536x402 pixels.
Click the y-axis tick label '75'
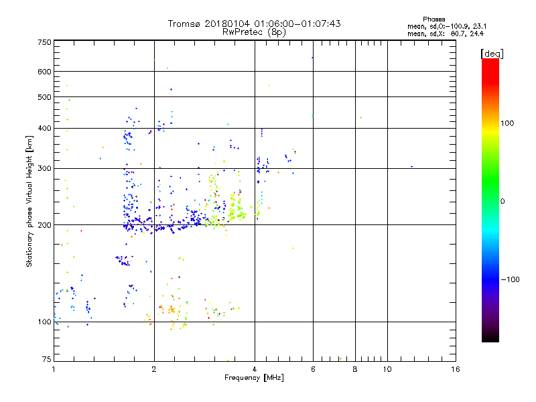[47, 359]
